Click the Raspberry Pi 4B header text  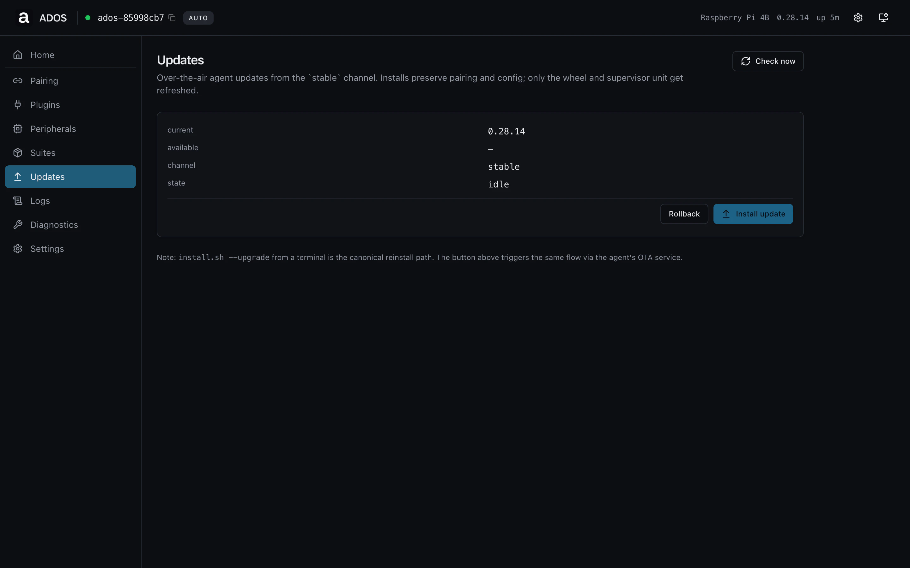[x=734, y=18]
